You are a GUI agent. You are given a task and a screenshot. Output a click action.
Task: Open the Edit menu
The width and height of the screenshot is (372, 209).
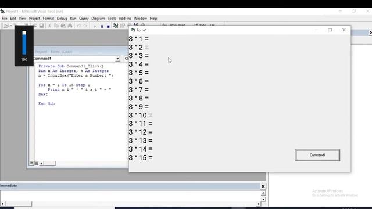[x=13, y=19]
